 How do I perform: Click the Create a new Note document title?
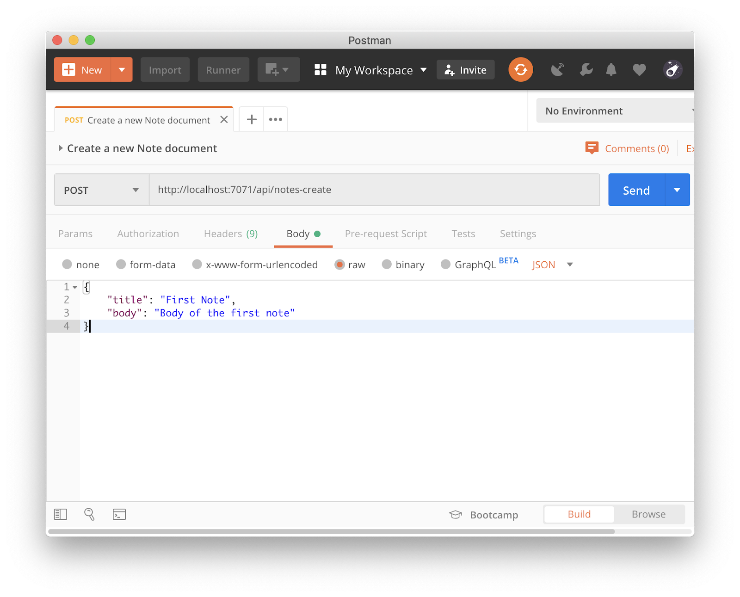(142, 148)
